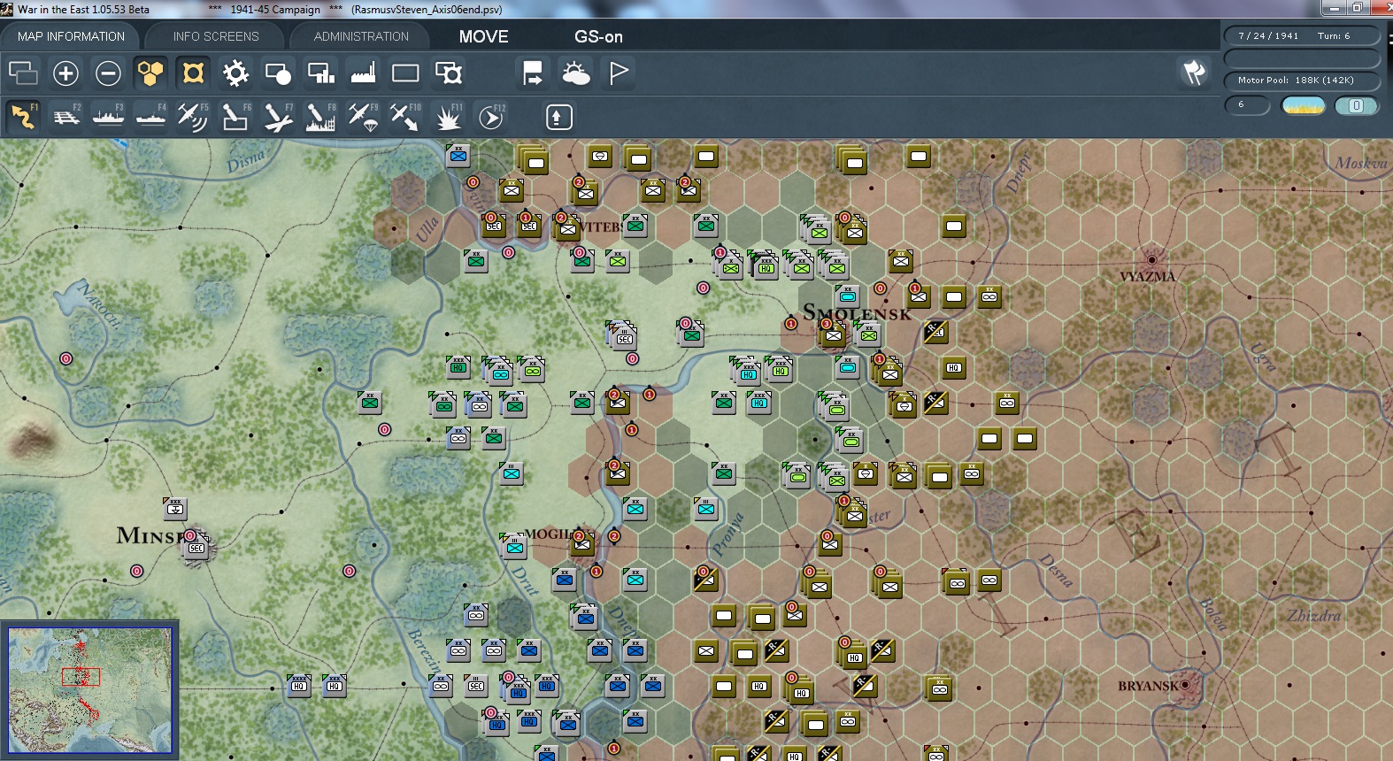The height and width of the screenshot is (761, 1393).
Task: Click the pill showing number 6
Action: pos(1247,105)
